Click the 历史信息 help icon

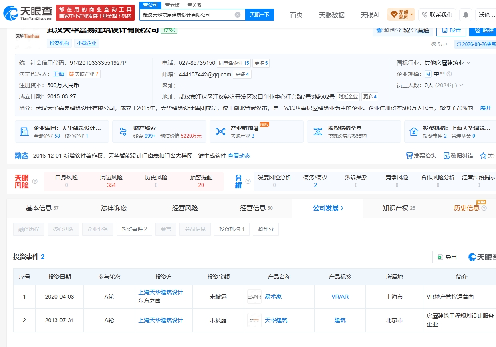[484, 208]
